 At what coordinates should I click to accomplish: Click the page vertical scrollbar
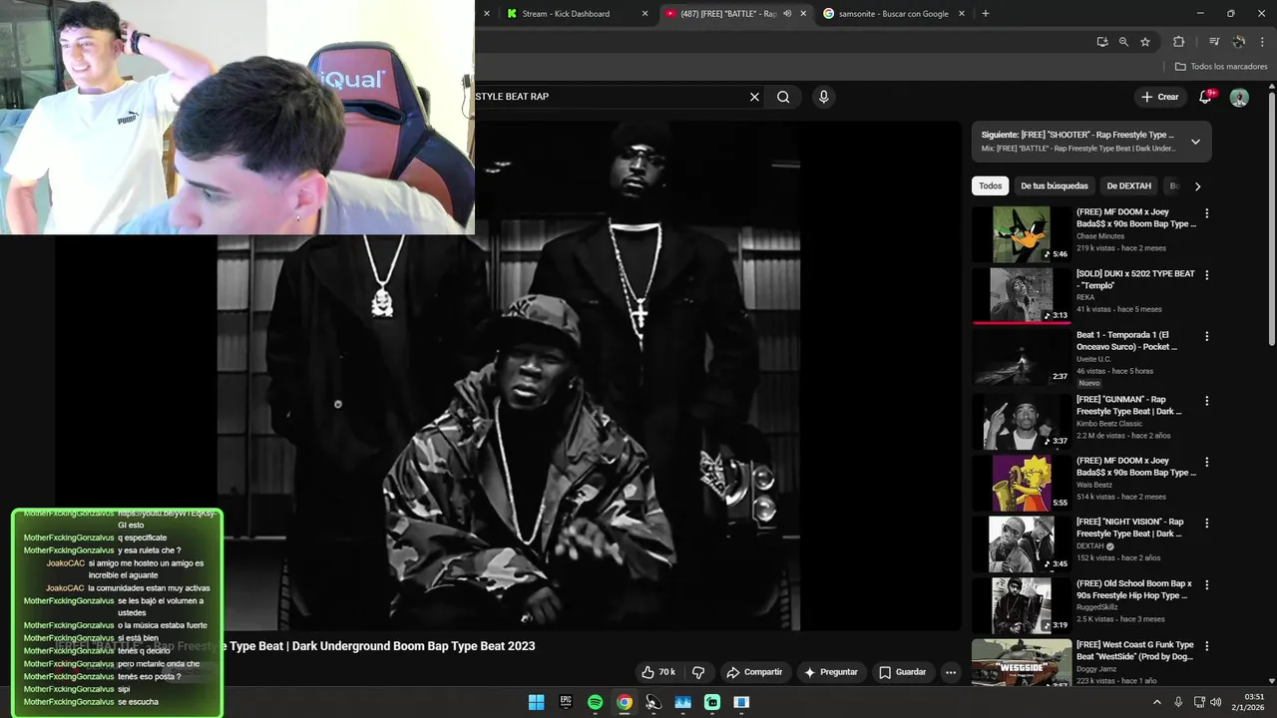pos(1272,219)
